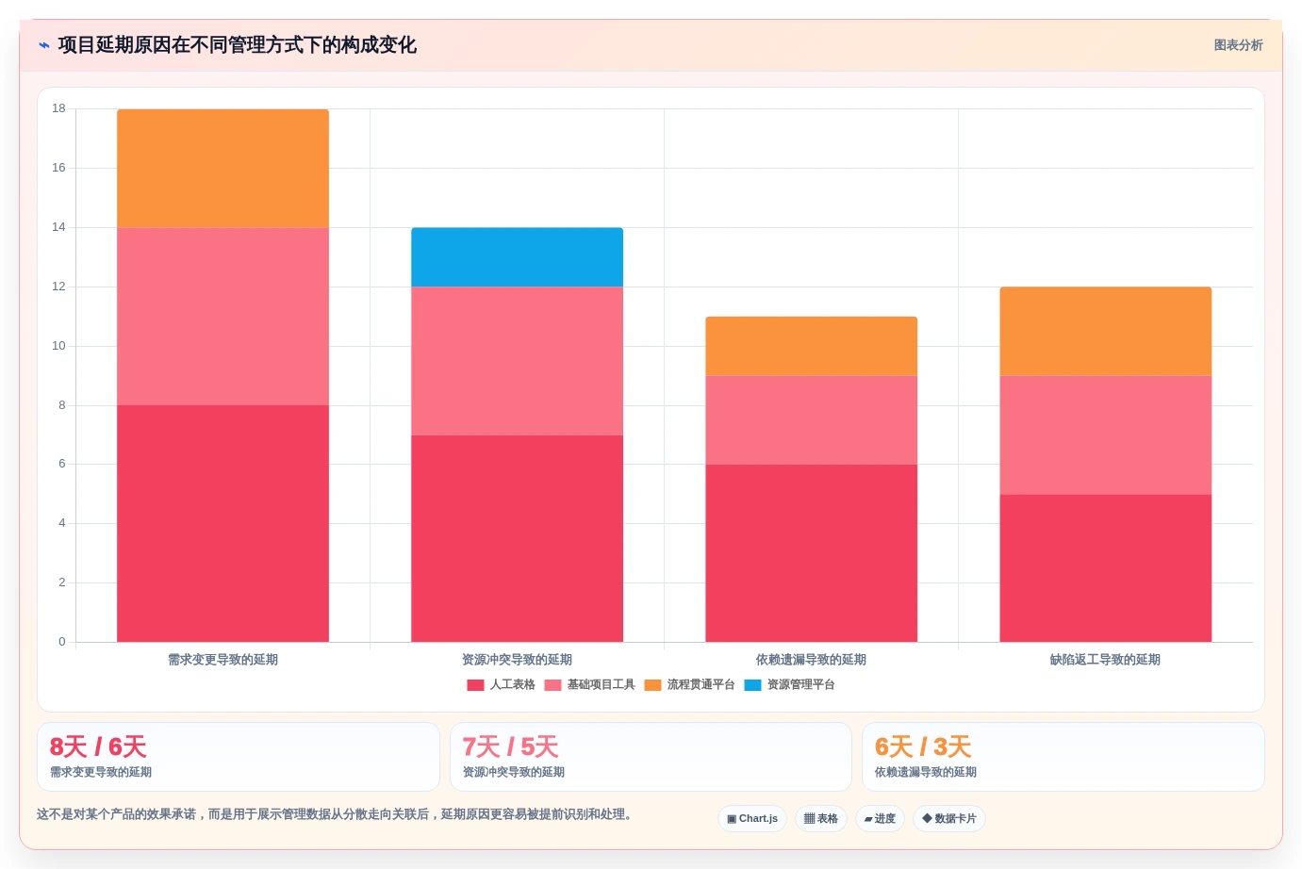Click the red segment of 需求变更 bar

pyautogui.click(x=222, y=524)
